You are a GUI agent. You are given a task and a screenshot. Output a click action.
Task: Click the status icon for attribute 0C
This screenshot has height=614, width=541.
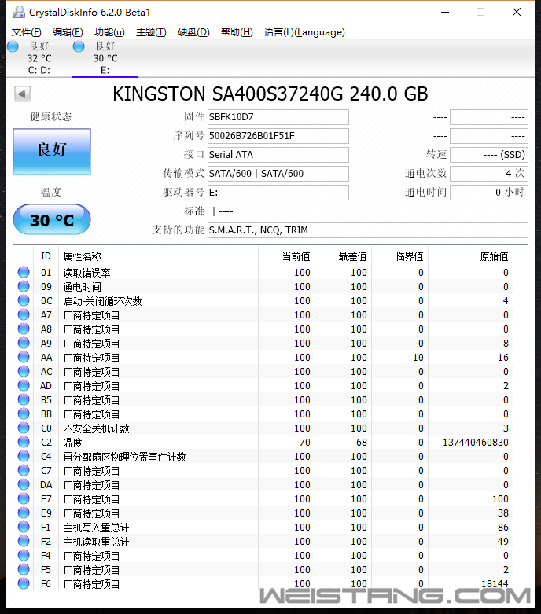pyautogui.click(x=24, y=300)
